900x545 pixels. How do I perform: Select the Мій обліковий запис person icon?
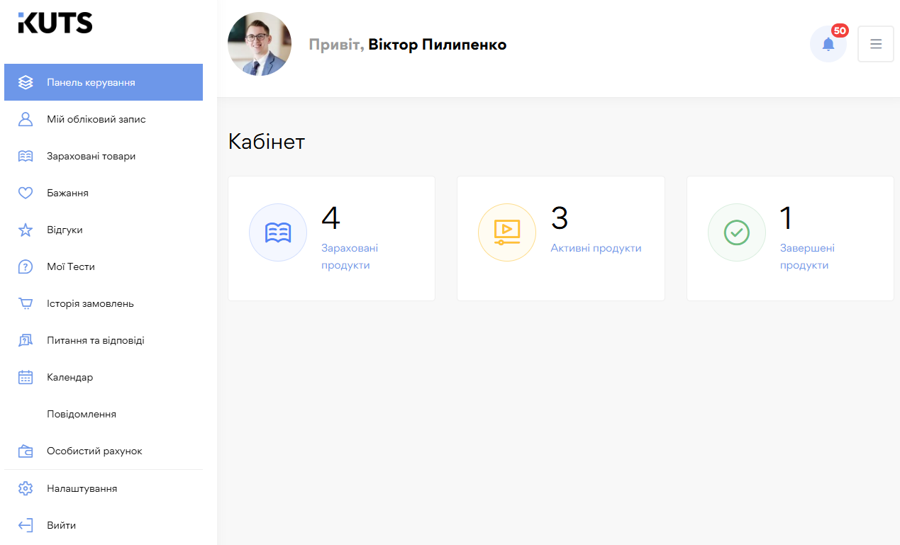[x=26, y=118]
